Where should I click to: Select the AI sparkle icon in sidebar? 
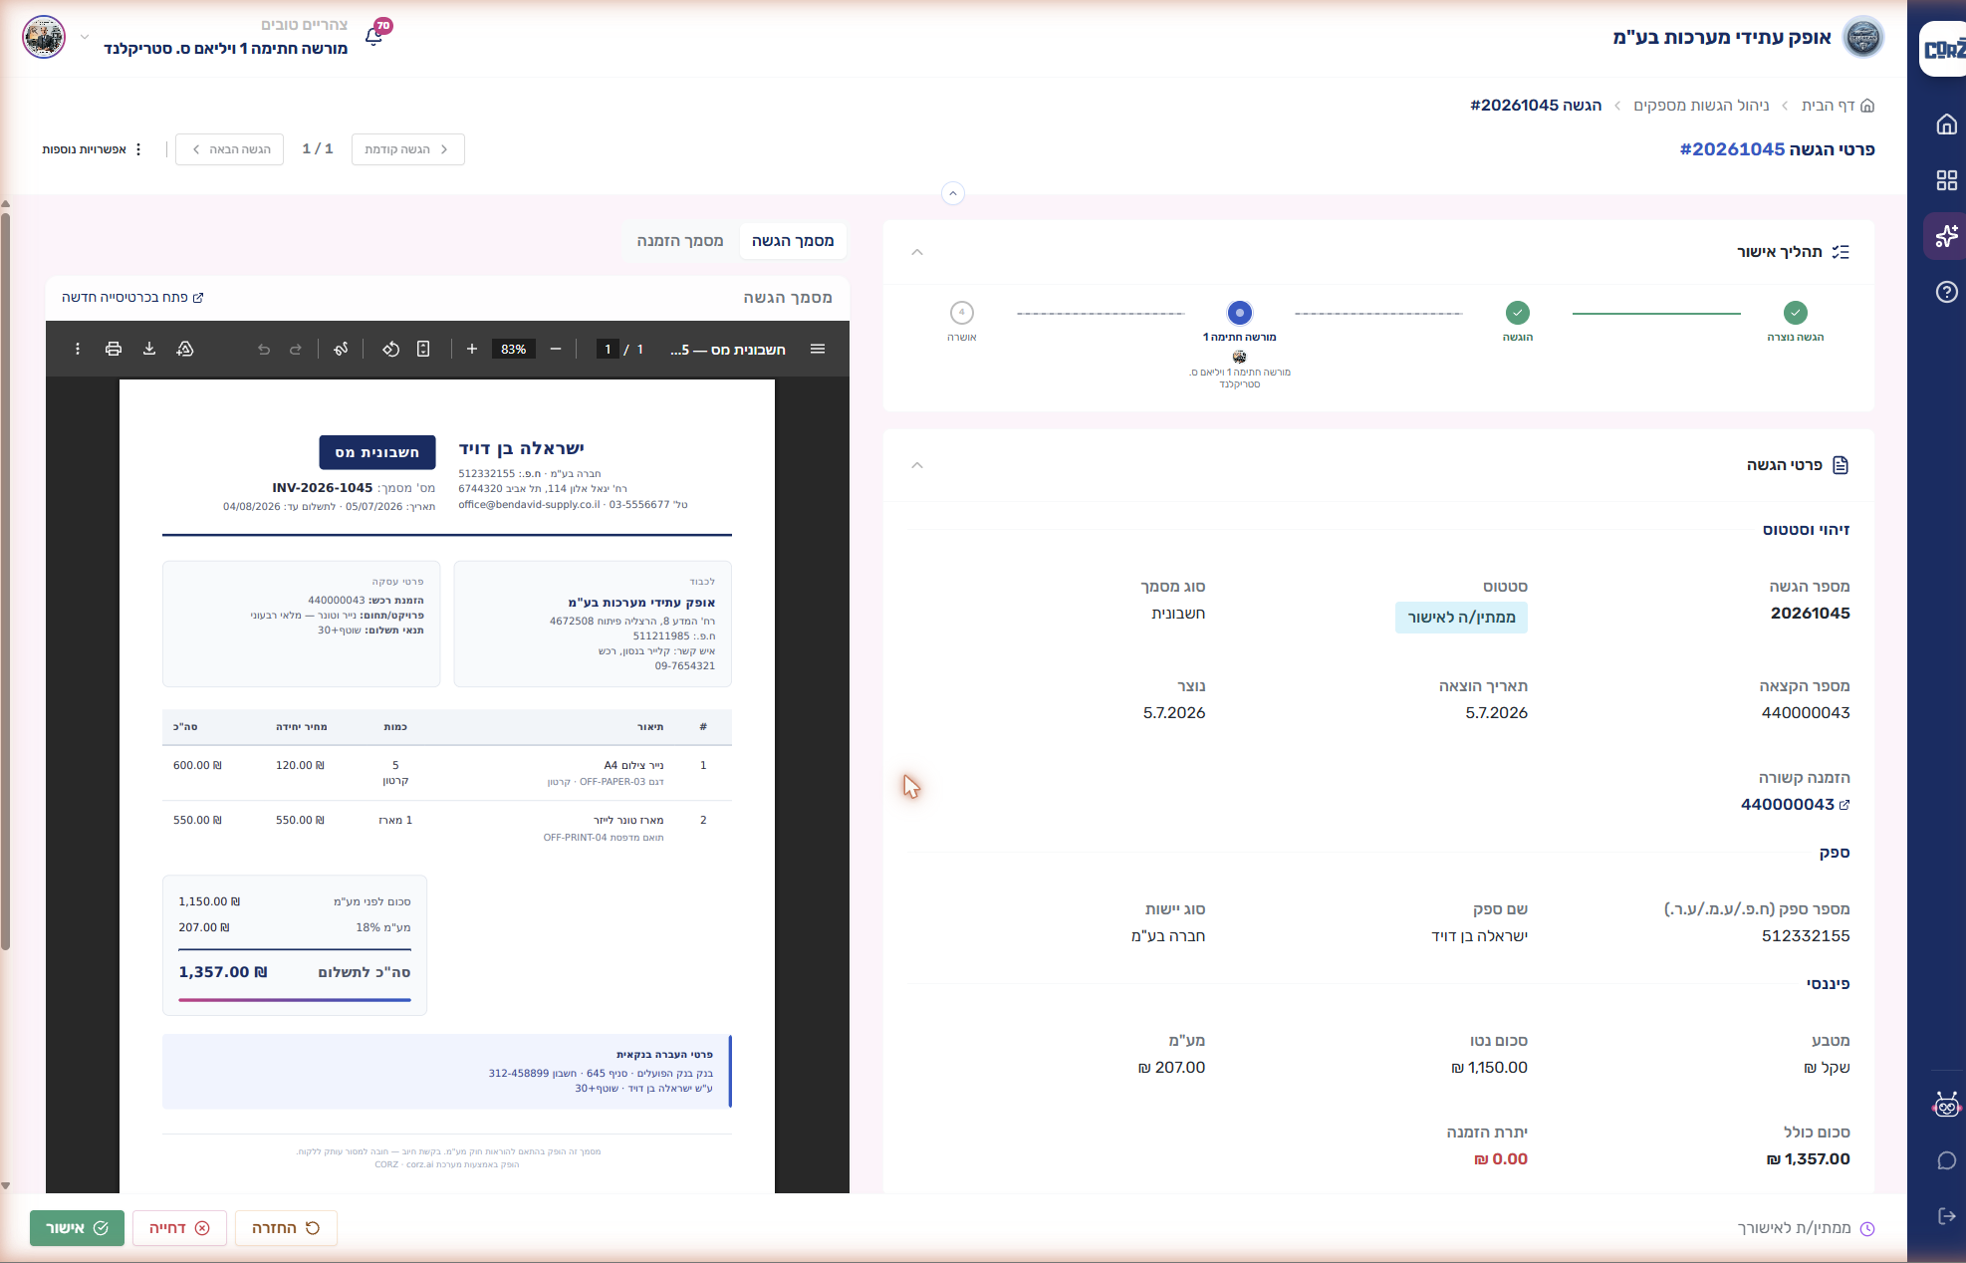click(1946, 236)
